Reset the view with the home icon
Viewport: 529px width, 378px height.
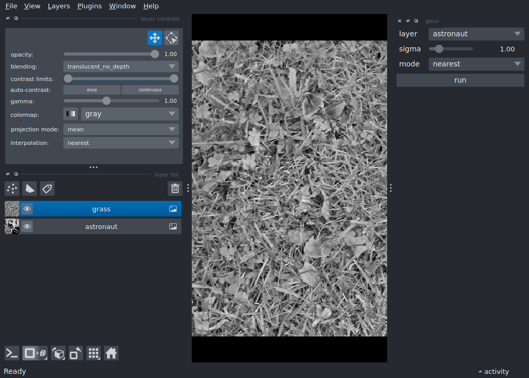pyautogui.click(x=111, y=353)
